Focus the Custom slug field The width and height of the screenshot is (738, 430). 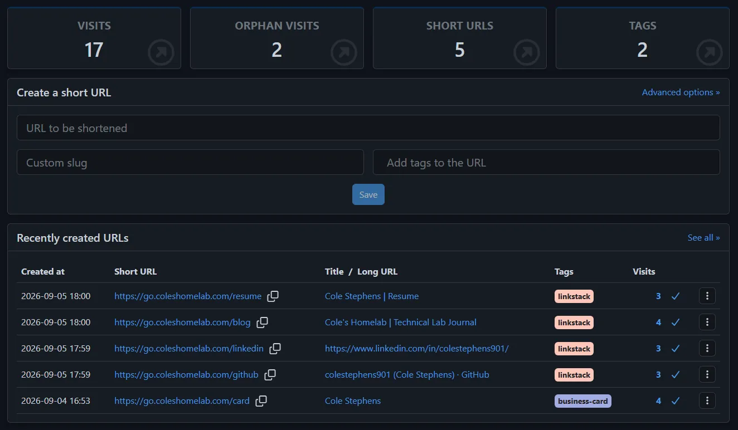click(190, 162)
